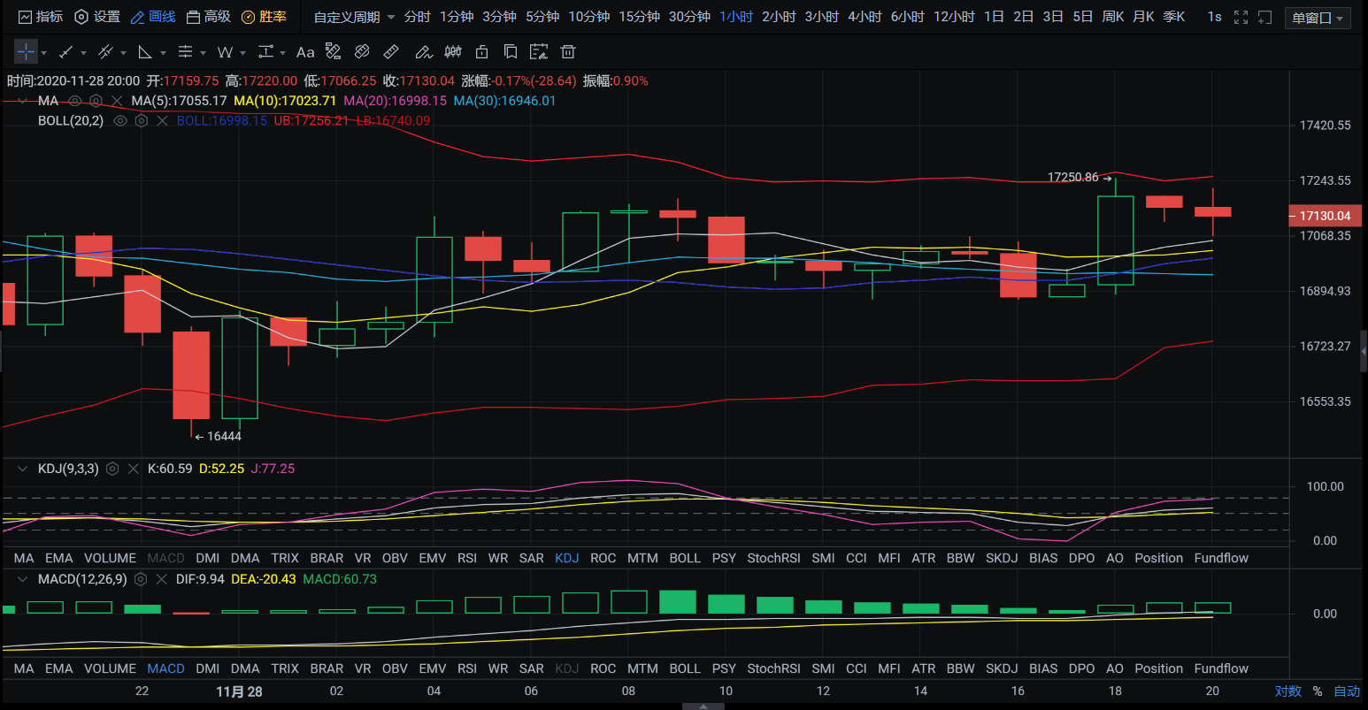Click the trash can to delete drawings
This screenshot has height=710, width=1368.
(x=569, y=52)
